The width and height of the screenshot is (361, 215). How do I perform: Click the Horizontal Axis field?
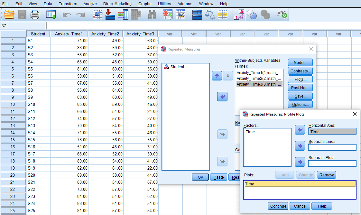[x=332, y=132]
